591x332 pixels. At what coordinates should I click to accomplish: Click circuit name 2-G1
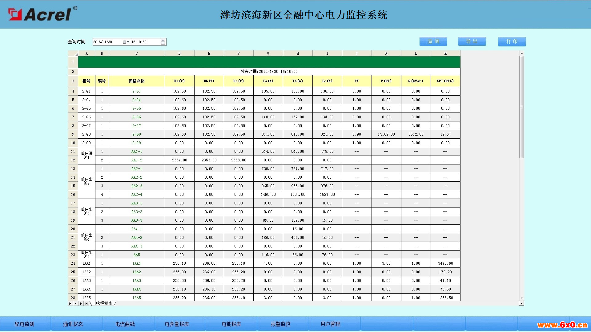pos(137,91)
